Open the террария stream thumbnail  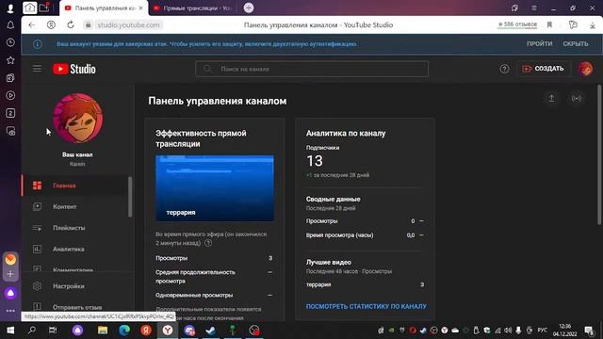point(215,188)
